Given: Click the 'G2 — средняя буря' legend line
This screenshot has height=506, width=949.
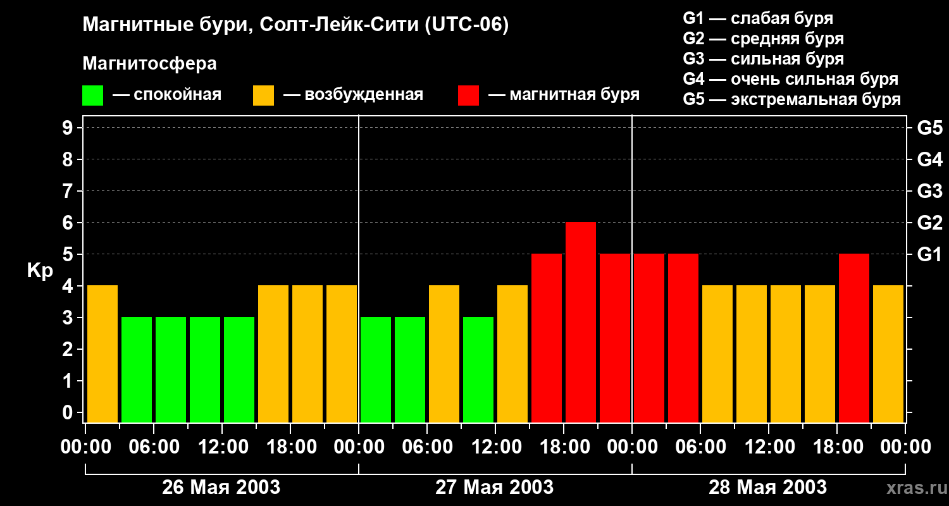Looking at the screenshot, I should (764, 39).
